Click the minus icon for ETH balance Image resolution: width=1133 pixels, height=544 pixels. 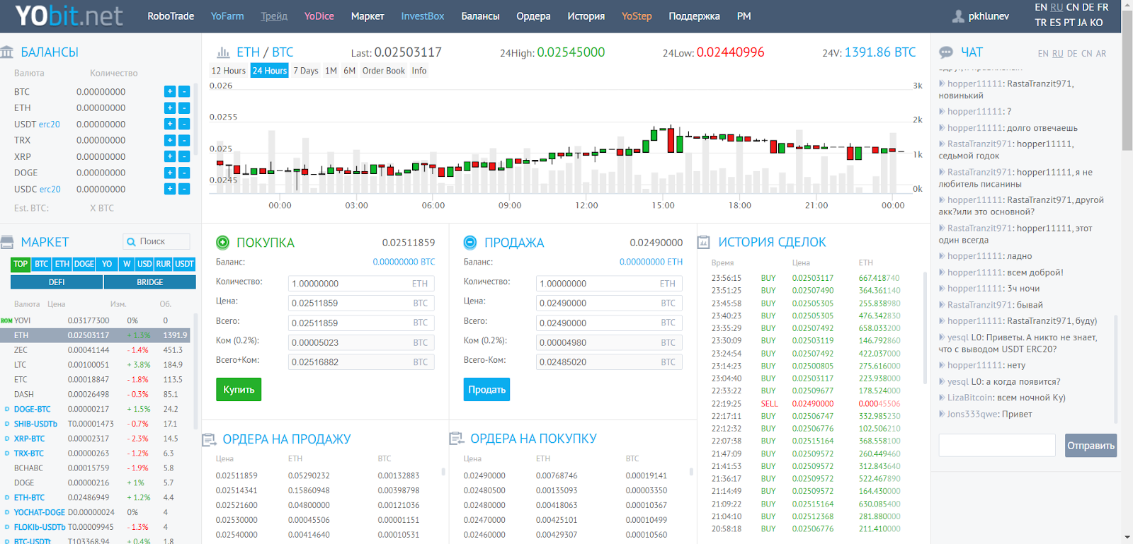pos(184,108)
